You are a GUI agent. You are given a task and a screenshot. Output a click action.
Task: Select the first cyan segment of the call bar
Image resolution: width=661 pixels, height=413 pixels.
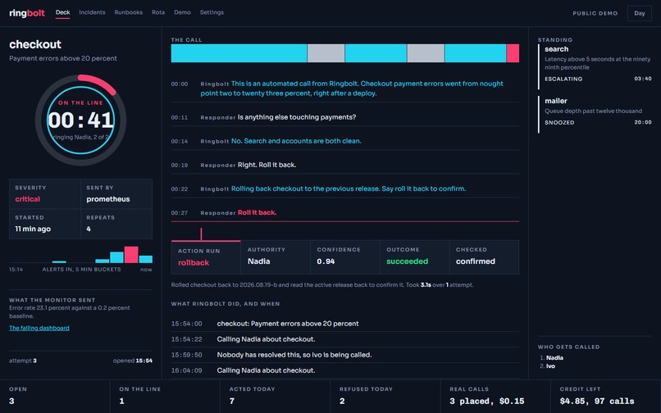tap(239, 53)
